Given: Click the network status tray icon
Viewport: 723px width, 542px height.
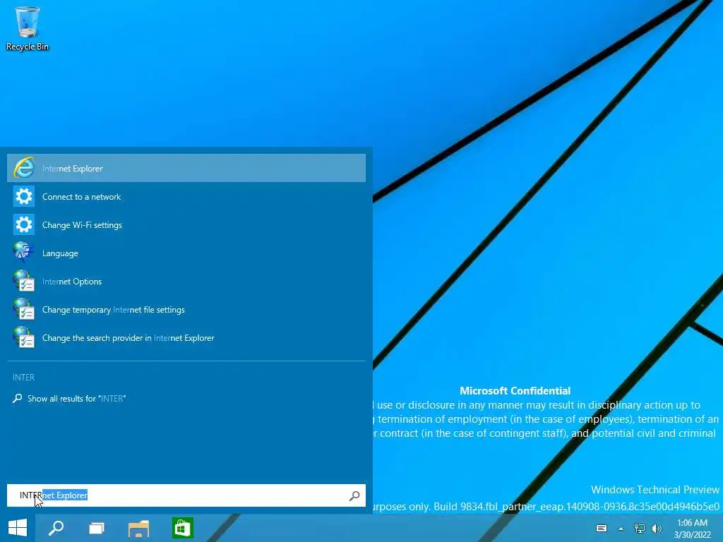Looking at the screenshot, I should coord(639,528).
